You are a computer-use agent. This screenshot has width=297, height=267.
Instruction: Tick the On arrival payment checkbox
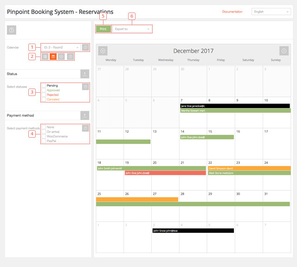click(44, 132)
